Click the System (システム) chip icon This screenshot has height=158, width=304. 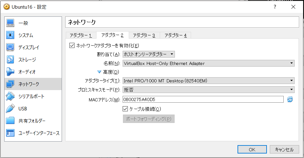click(x=10, y=35)
